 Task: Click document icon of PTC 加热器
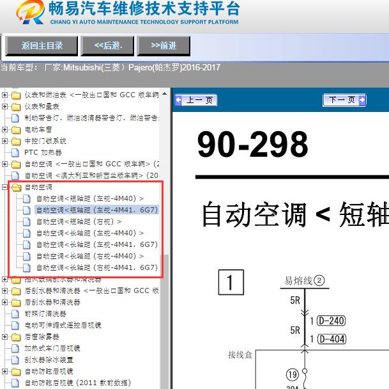point(15,153)
